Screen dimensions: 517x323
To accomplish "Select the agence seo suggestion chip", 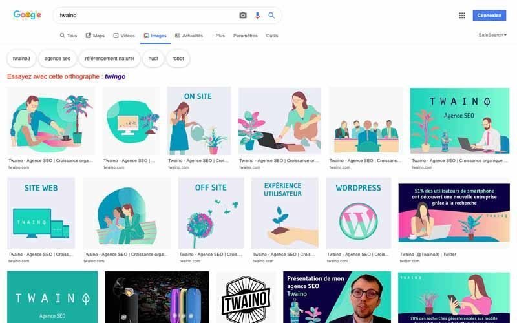I will coord(58,59).
